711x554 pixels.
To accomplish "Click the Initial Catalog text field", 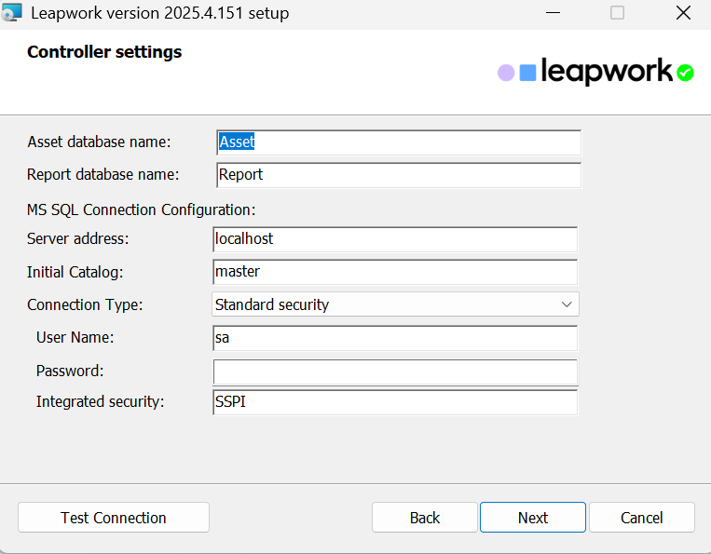I will coord(395,272).
